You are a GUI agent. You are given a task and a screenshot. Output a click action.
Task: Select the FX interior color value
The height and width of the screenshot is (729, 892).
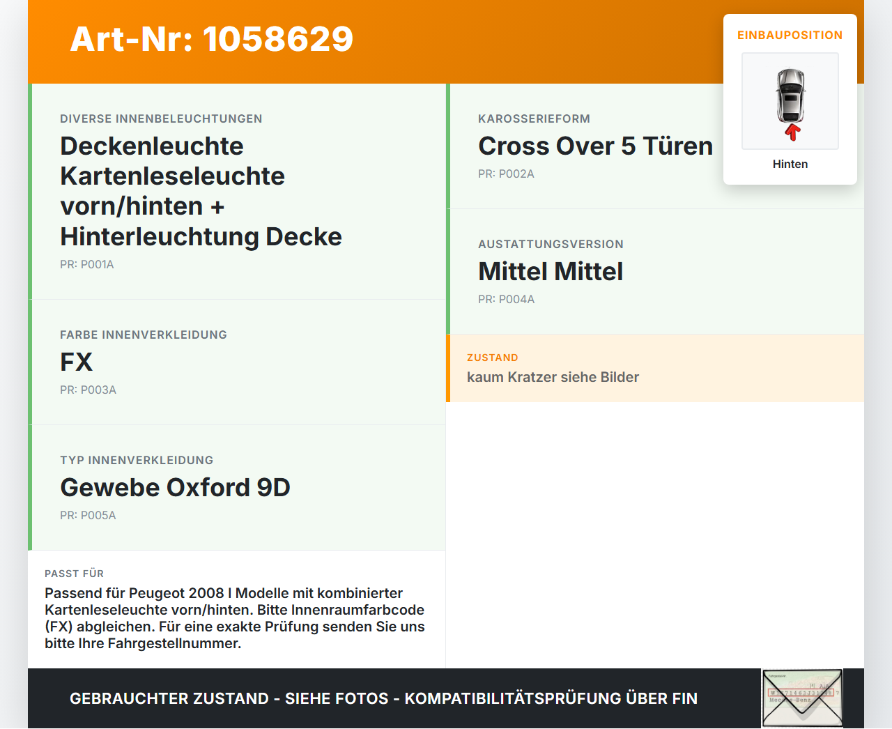point(77,362)
